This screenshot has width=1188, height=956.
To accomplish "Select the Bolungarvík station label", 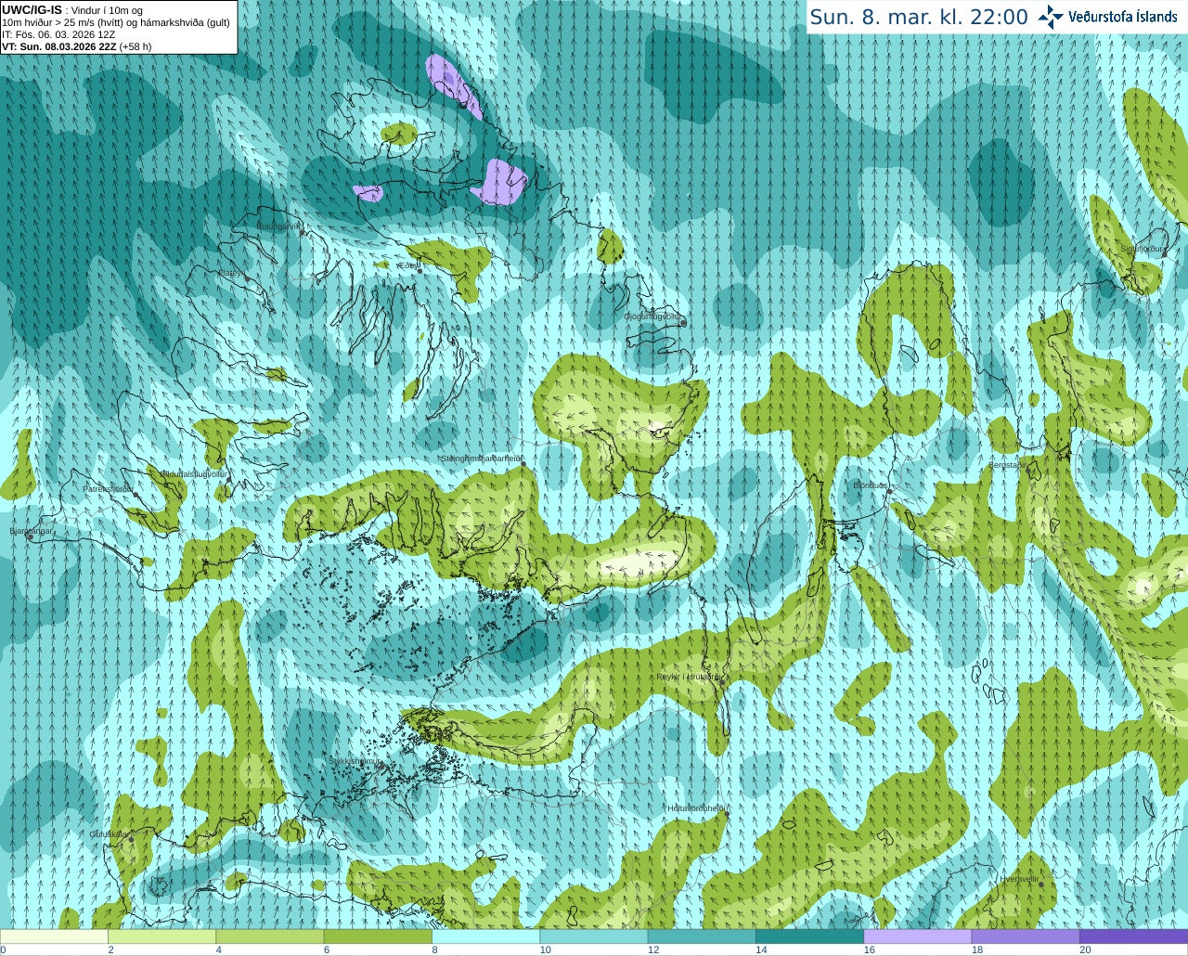I will (x=279, y=226).
